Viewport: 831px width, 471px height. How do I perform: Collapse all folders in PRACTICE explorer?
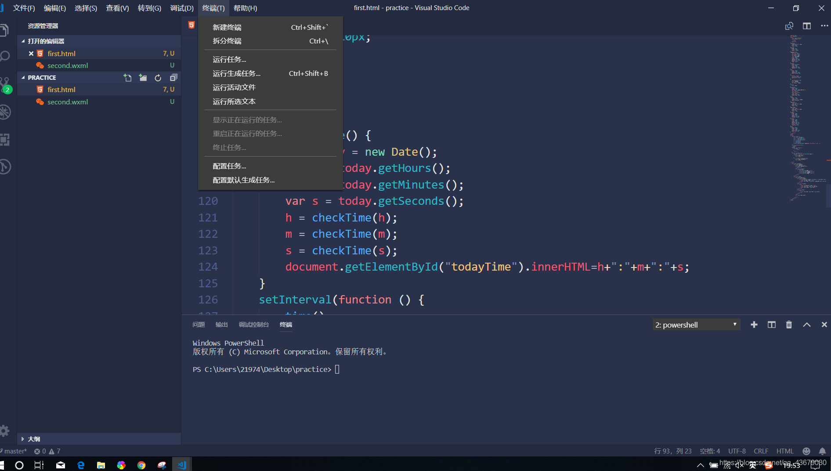pos(173,78)
